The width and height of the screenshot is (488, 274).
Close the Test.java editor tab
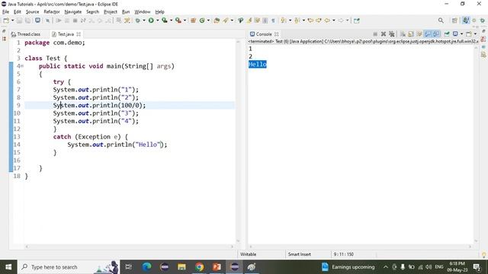tap(79, 34)
